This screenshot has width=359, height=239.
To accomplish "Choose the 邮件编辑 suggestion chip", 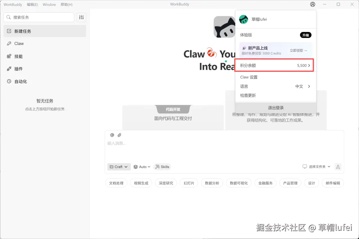I will pos(333,183).
